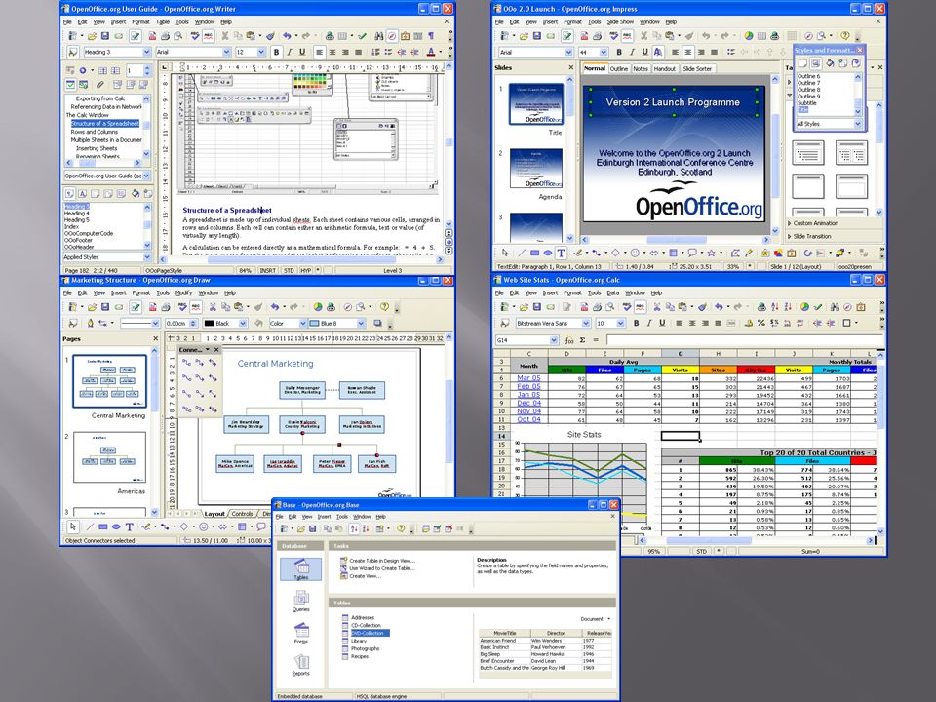Click the Percent format icon in Calc
This screenshot has height=702, width=936.
coord(761,323)
